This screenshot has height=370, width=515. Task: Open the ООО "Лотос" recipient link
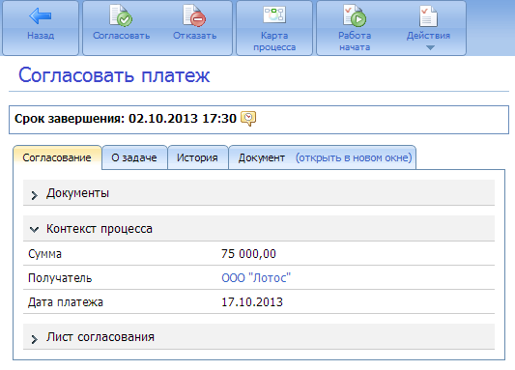click(256, 278)
